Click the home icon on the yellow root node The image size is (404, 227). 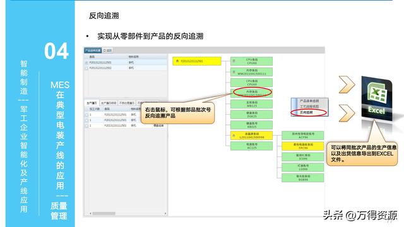(x=177, y=61)
